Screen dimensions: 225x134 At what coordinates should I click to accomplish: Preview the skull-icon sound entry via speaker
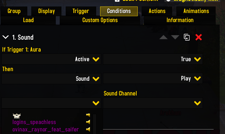click(88, 115)
